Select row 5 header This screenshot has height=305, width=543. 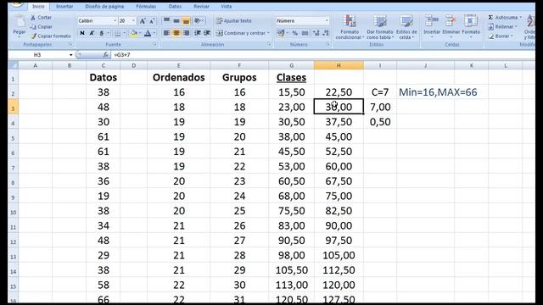pos(14,137)
